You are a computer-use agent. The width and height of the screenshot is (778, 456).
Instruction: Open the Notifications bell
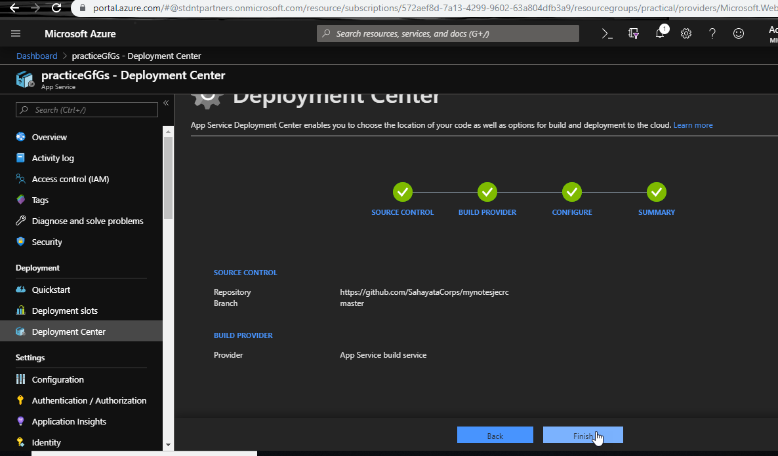(x=660, y=33)
